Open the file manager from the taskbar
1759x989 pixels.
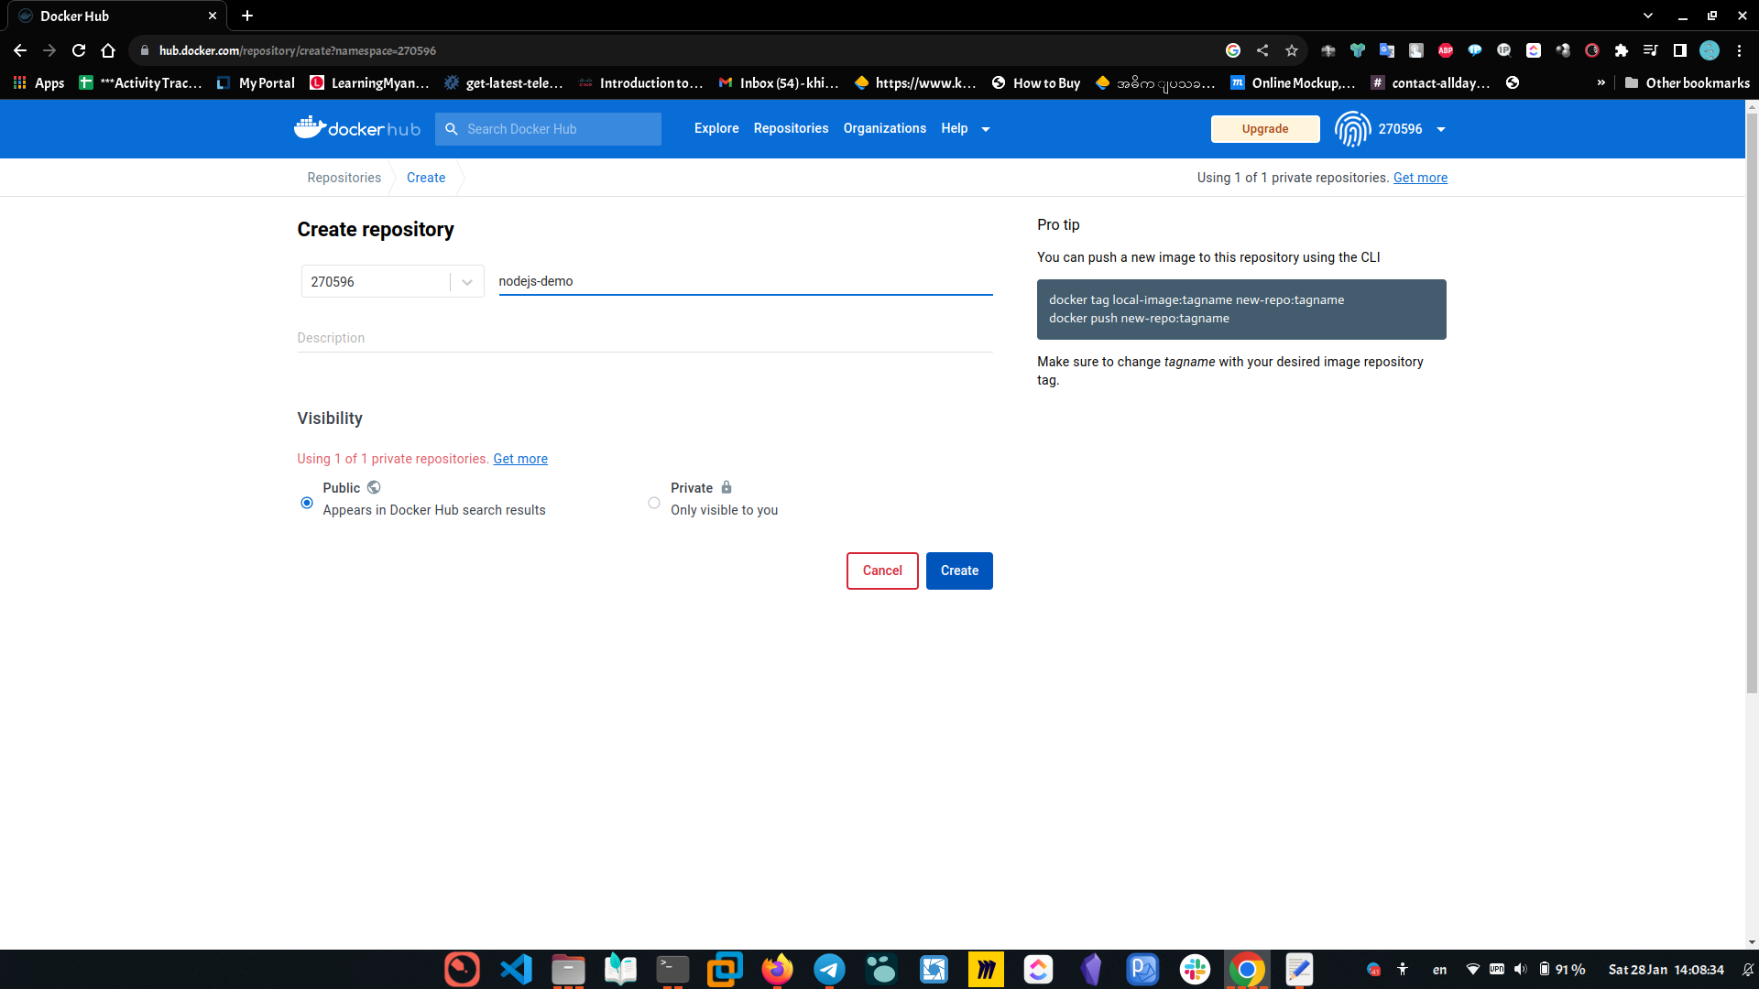click(568, 969)
